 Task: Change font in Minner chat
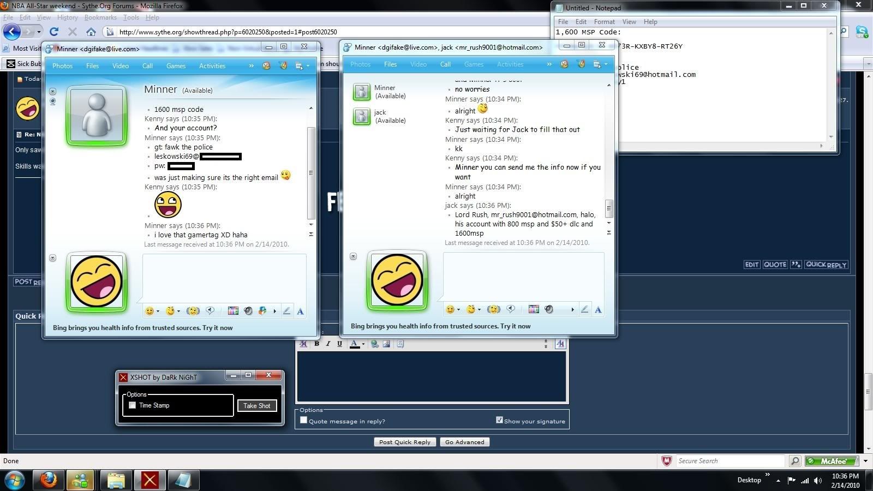(300, 311)
